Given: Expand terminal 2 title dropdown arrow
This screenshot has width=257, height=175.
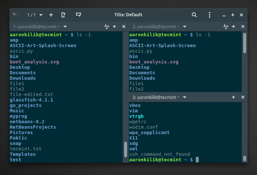Looking at the screenshot, I should coord(185,26).
